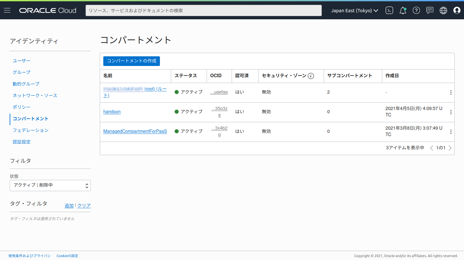Open 使用条件およびプライバシ footer link
Viewport: 464px width, 260px height.
click(30, 256)
